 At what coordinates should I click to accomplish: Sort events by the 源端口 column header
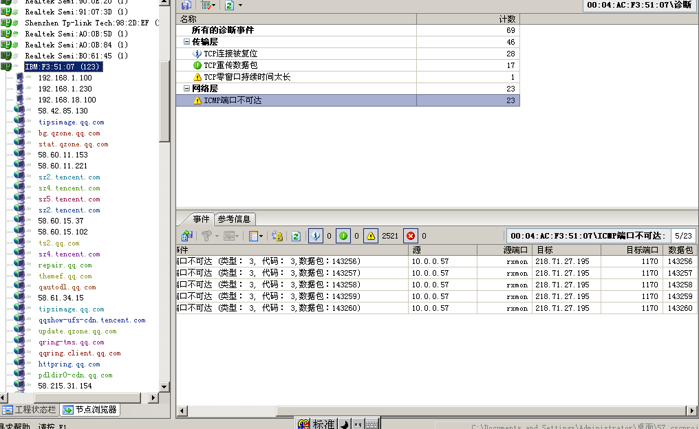pyautogui.click(x=504, y=250)
